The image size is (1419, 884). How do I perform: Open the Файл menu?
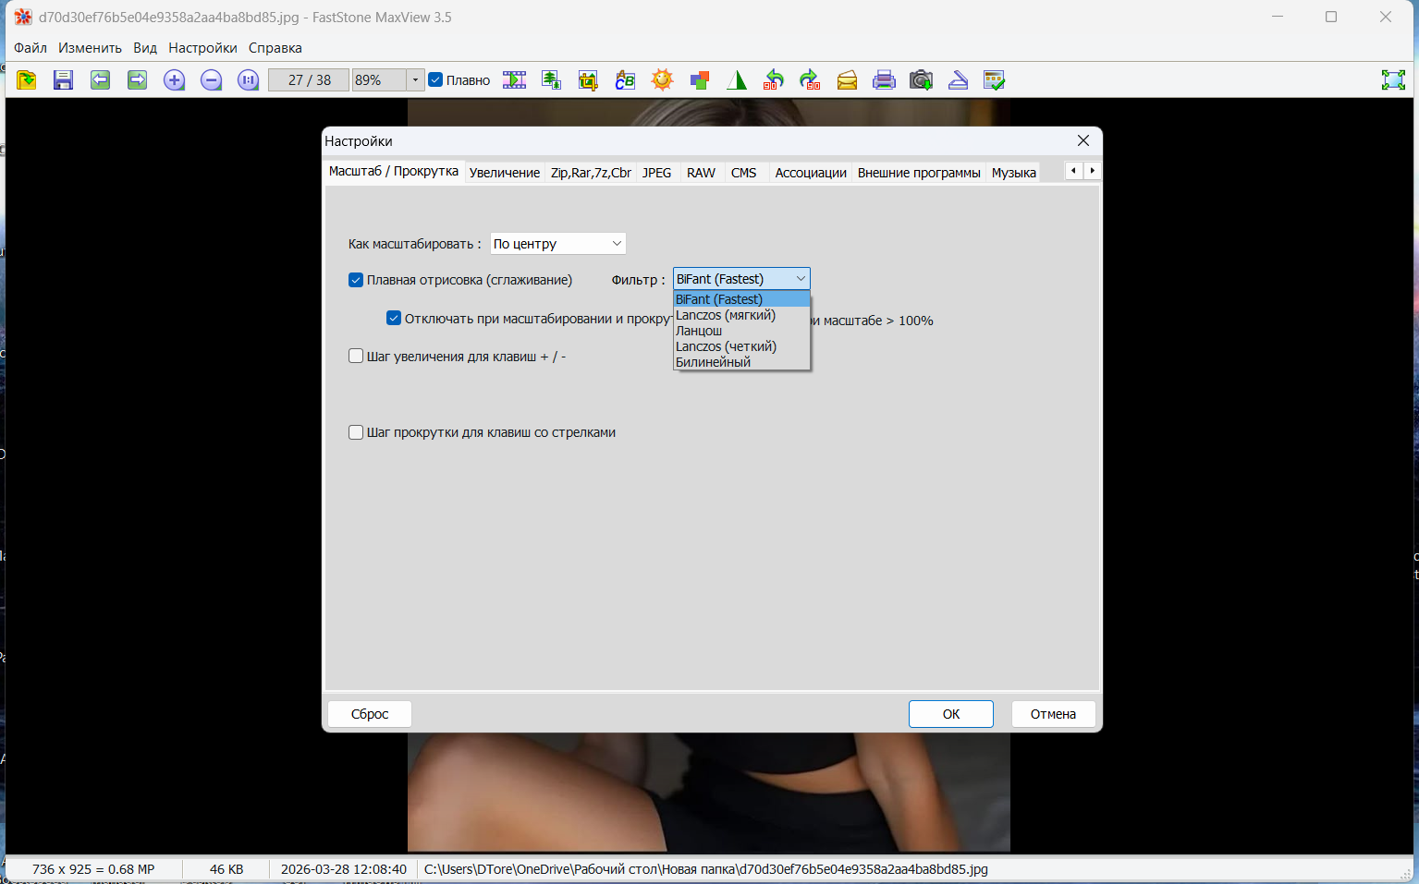click(31, 48)
